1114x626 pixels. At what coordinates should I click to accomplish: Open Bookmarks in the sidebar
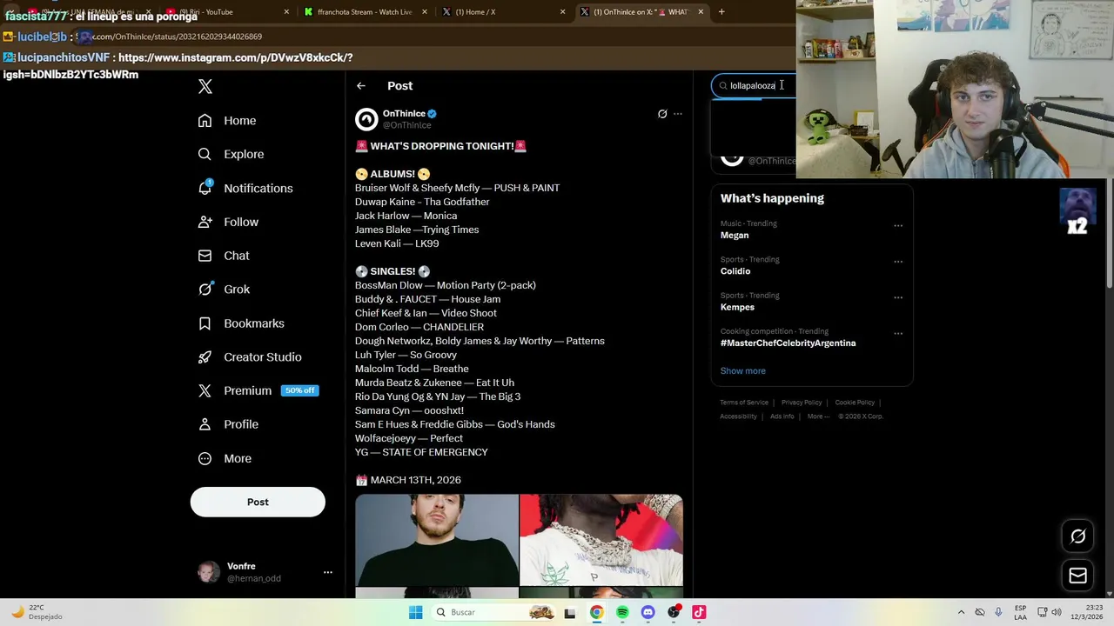coord(241,323)
